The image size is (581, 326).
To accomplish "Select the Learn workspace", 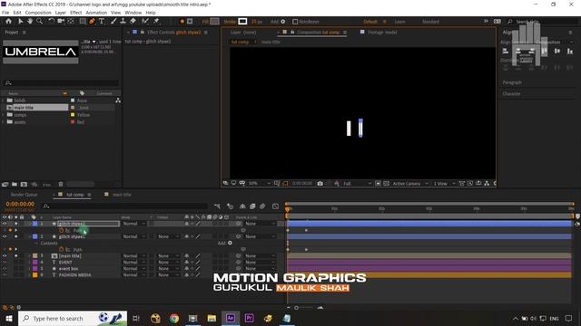I will pyautogui.click(x=399, y=22).
